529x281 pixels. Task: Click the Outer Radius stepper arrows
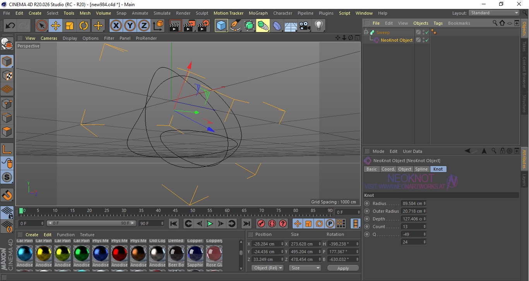pos(425,211)
